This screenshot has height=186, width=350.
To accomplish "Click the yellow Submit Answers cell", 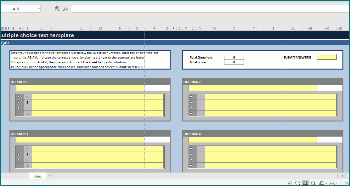I will [326, 57].
